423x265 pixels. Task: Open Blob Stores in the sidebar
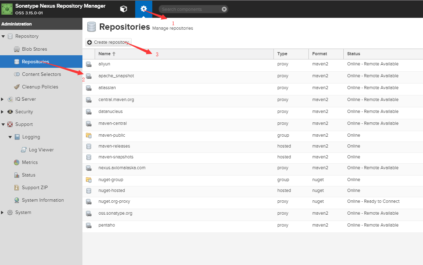(34, 49)
